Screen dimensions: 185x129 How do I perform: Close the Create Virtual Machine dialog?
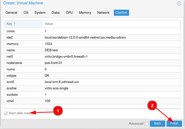coord(179,4)
